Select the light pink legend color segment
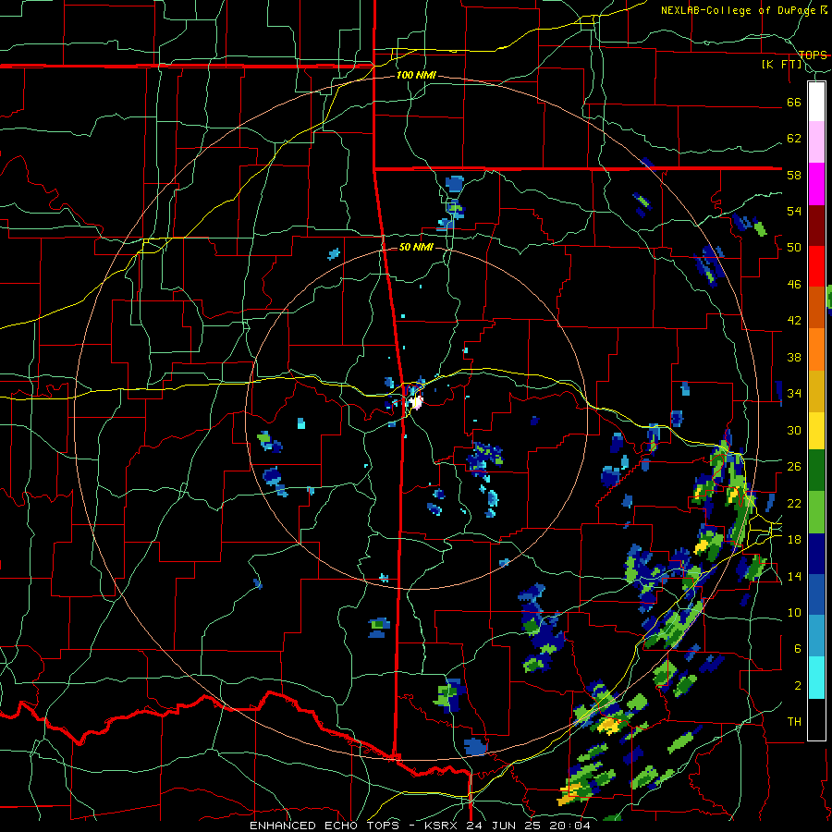The height and width of the screenshot is (832, 832). point(816,141)
